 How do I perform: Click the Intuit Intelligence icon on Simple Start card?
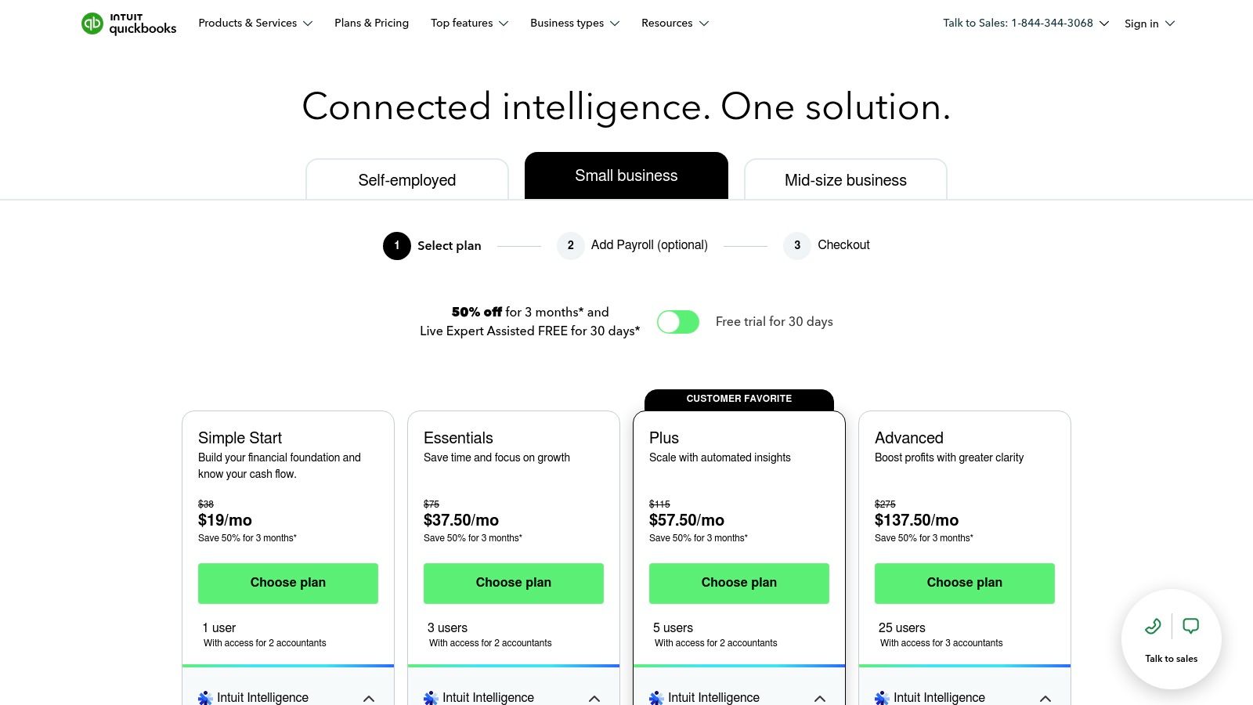pyautogui.click(x=205, y=697)
